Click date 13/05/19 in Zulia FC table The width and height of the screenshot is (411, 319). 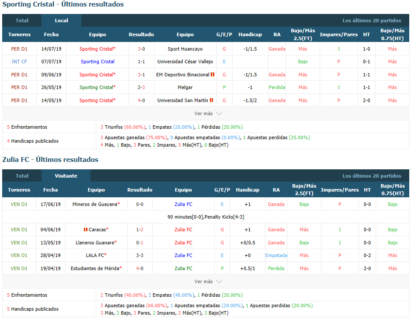tap(50, 243)
